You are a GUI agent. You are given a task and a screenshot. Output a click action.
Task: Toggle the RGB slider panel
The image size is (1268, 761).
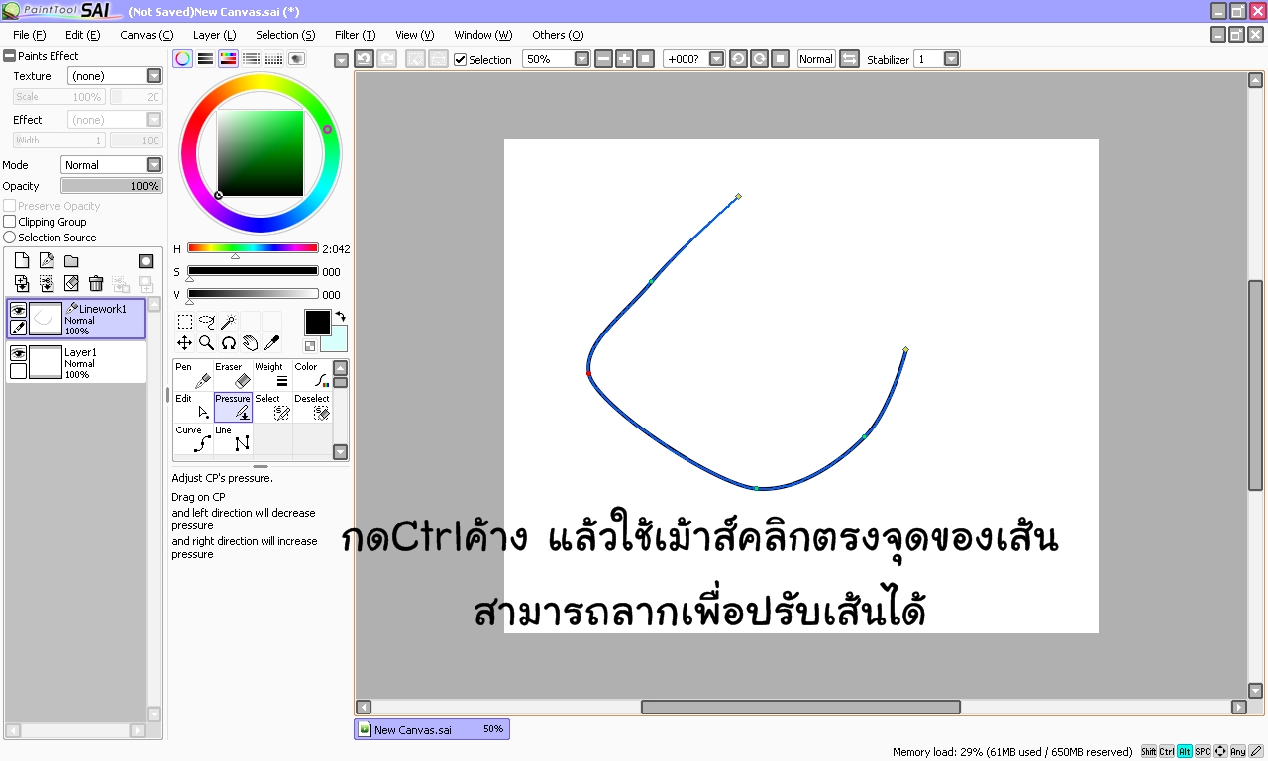(205, 58)
